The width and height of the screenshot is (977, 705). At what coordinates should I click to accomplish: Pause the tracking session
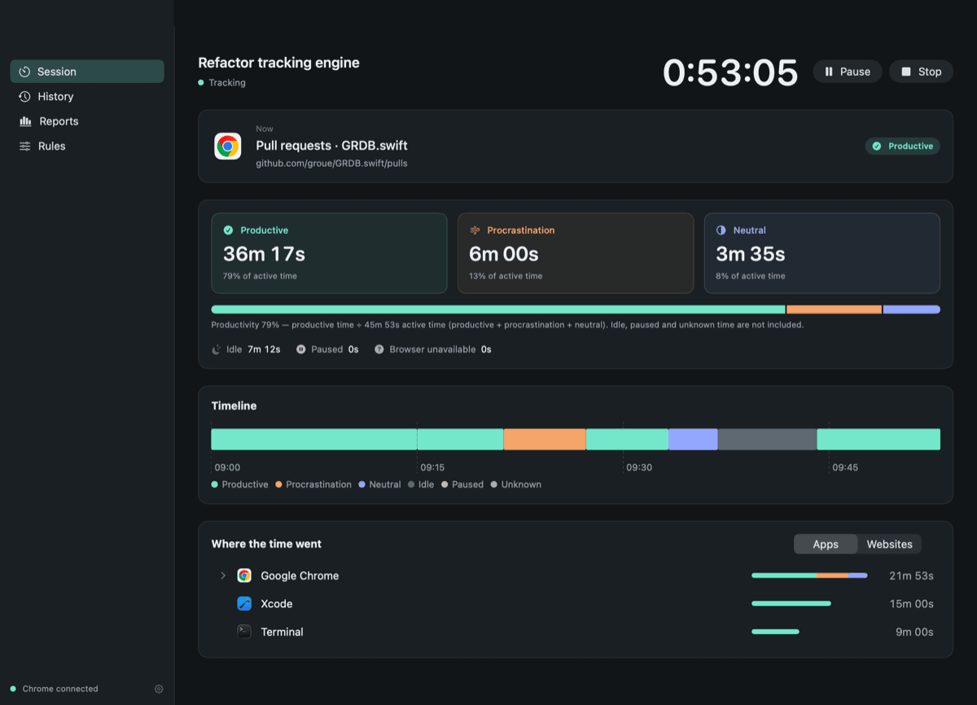[848, 72]
